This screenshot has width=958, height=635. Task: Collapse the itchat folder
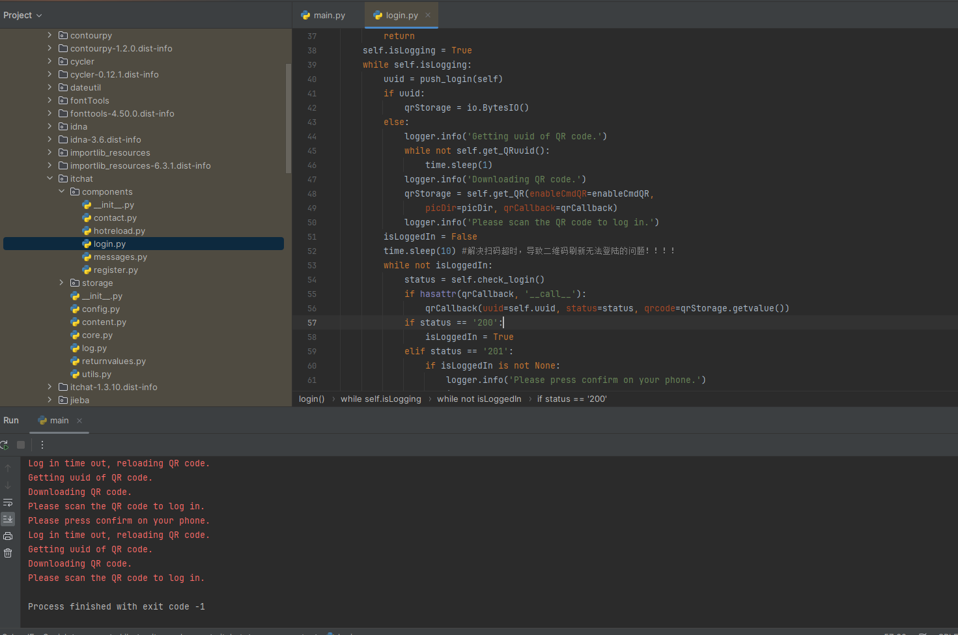click(49, 178)
